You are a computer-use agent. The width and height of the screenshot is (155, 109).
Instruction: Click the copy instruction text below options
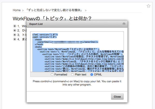77,83
